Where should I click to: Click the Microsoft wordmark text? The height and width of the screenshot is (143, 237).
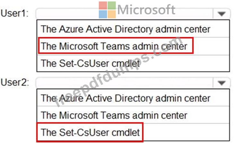click(146, 10)
